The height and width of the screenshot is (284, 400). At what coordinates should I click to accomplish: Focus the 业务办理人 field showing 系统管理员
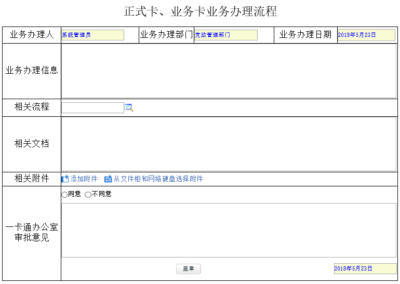(92, 35)
